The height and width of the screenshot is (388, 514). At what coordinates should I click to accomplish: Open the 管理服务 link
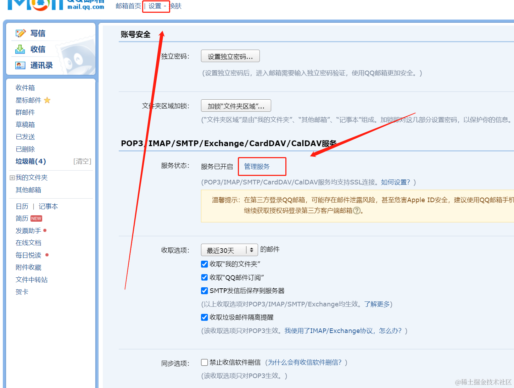click(x=257, y=166)
